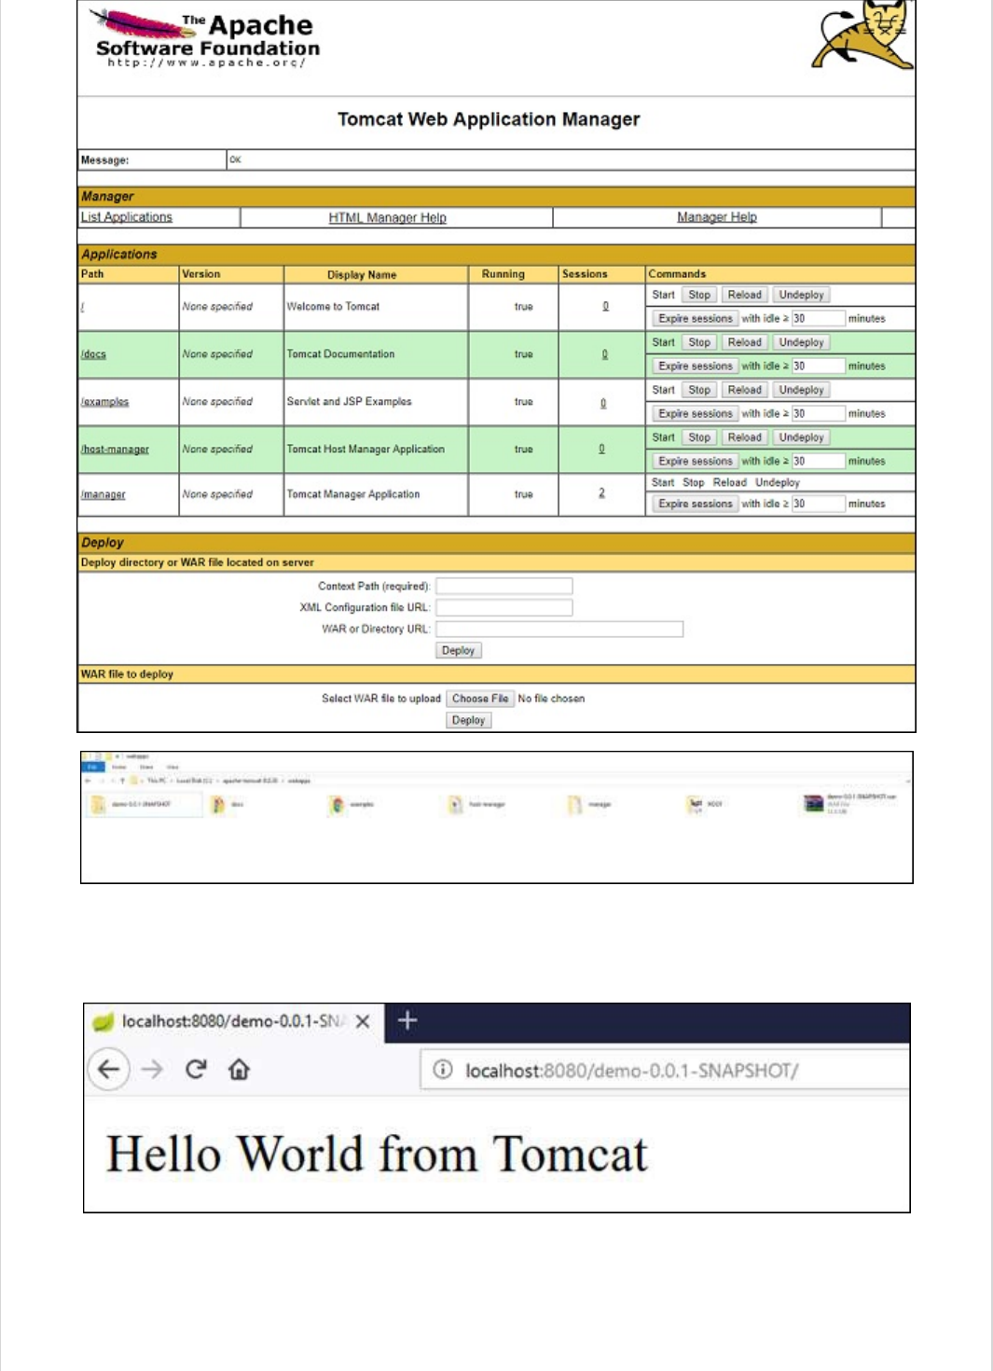The height and width of the screenshot is (1371, 993).
Task: Select the manager folder in webapps
Action: click(x=589, y=804)
